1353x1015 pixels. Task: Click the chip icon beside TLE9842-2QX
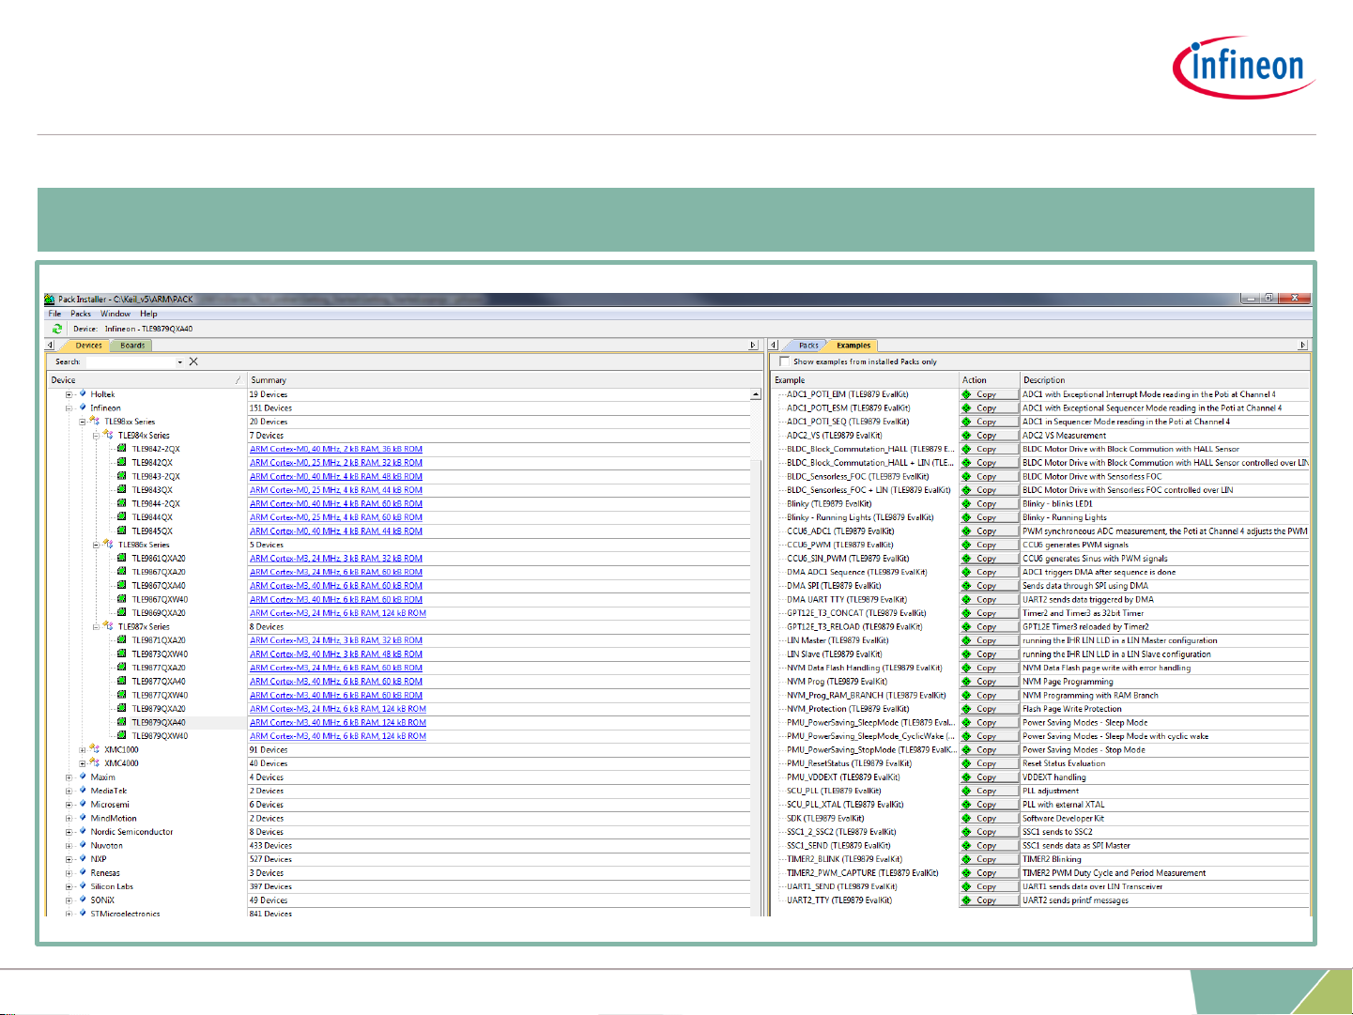[x=122, y=449]
